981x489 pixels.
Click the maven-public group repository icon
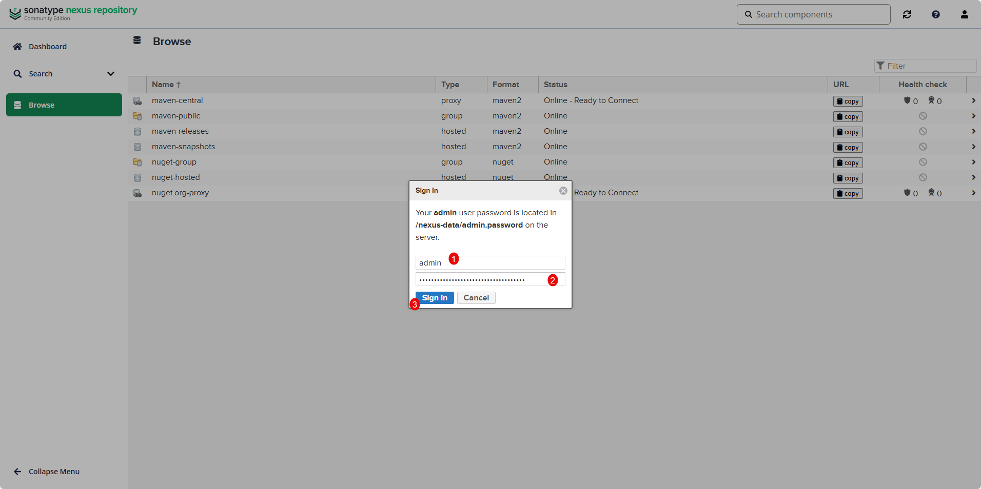(138, 116)
